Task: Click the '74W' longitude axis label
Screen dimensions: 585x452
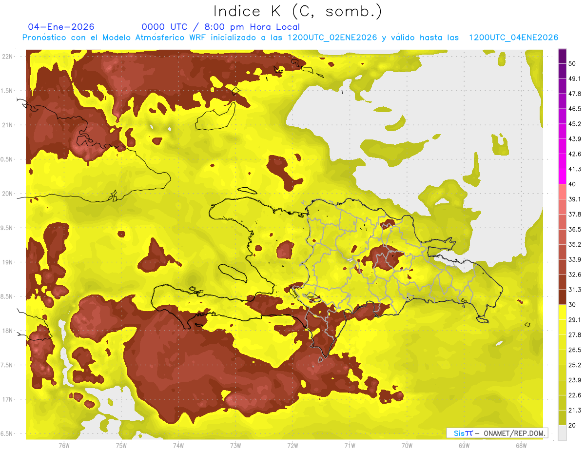Action: [x=178, y=446]
